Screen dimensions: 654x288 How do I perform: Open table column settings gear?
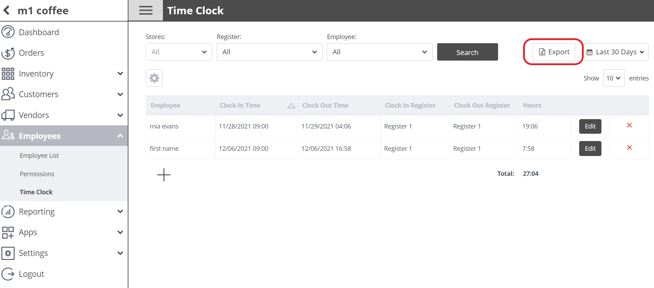point(154,78)
